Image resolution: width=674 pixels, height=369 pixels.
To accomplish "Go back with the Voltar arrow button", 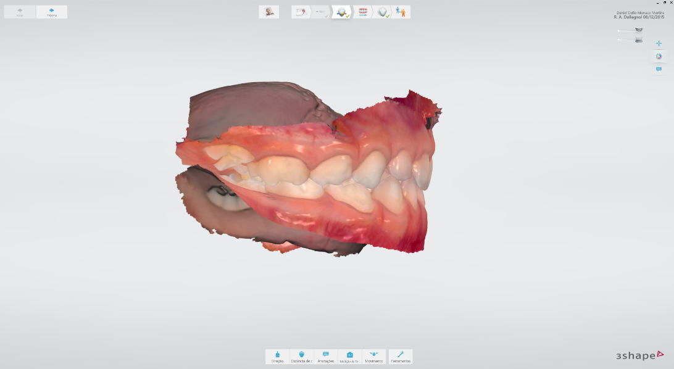I will point(20,12).
